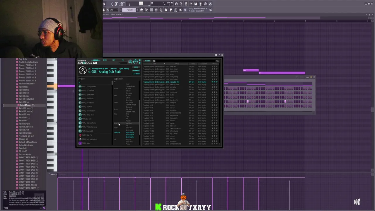Select 'Proteus 2000 Bank 0' in the browser
The image size is (375, 211).
[27, 65]
